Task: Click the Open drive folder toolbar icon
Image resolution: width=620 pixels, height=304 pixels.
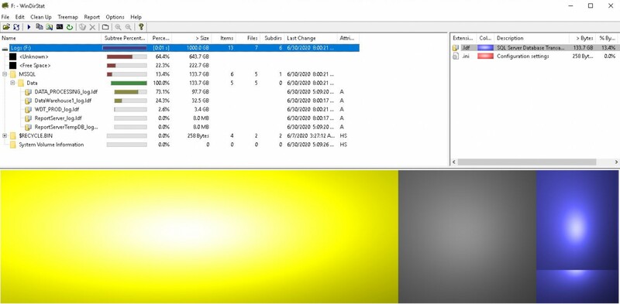Action: tap(6, 27)
